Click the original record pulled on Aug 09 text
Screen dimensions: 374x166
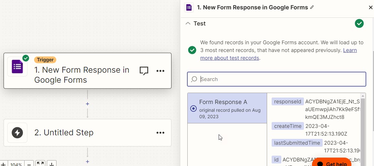pyautogui.click(x=230, y=113)
